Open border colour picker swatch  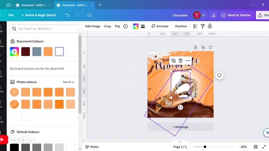click(135, 26)
